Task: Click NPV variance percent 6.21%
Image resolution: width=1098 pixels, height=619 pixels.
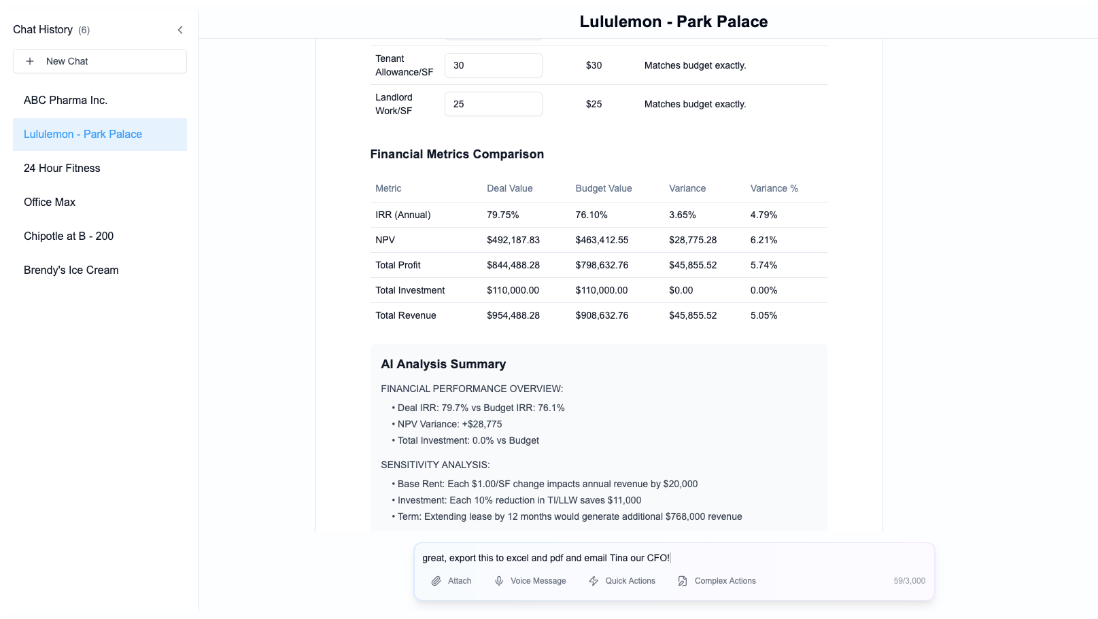Action: [764, 240]
